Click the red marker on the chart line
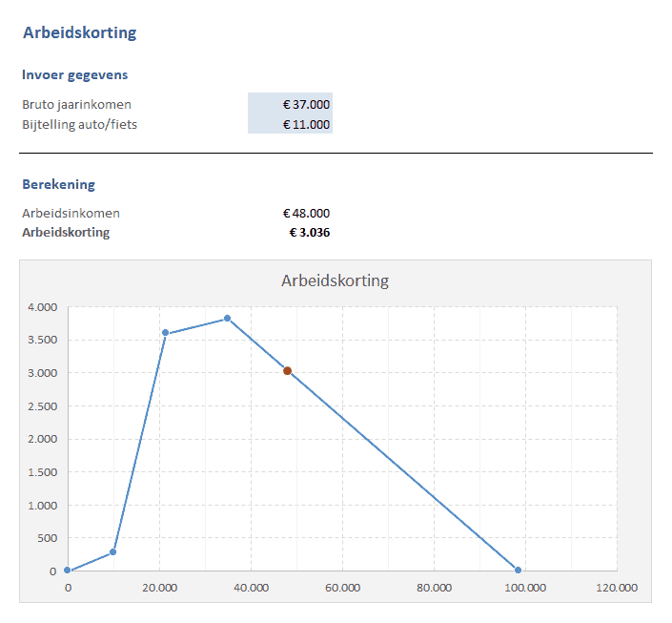672x623 pixels. tap(287, 371)
